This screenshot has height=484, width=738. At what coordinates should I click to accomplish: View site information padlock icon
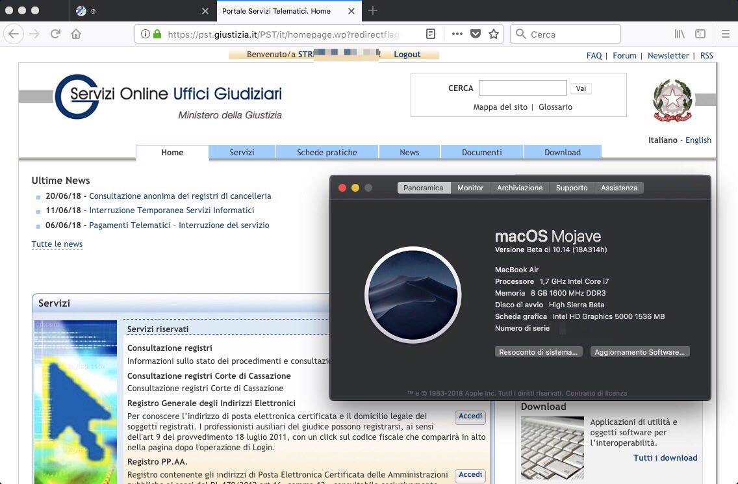click(x=157, y=34)
